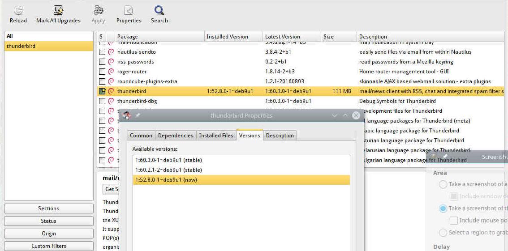Click the nss-passwords package name

(x=135, y=61)
